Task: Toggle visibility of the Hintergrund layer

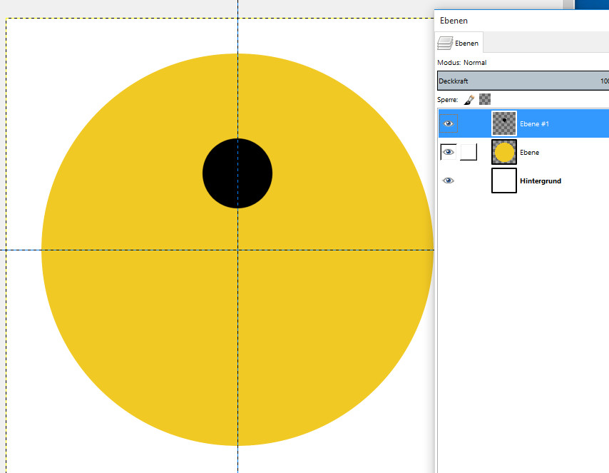Action: [x=449, y=180]
